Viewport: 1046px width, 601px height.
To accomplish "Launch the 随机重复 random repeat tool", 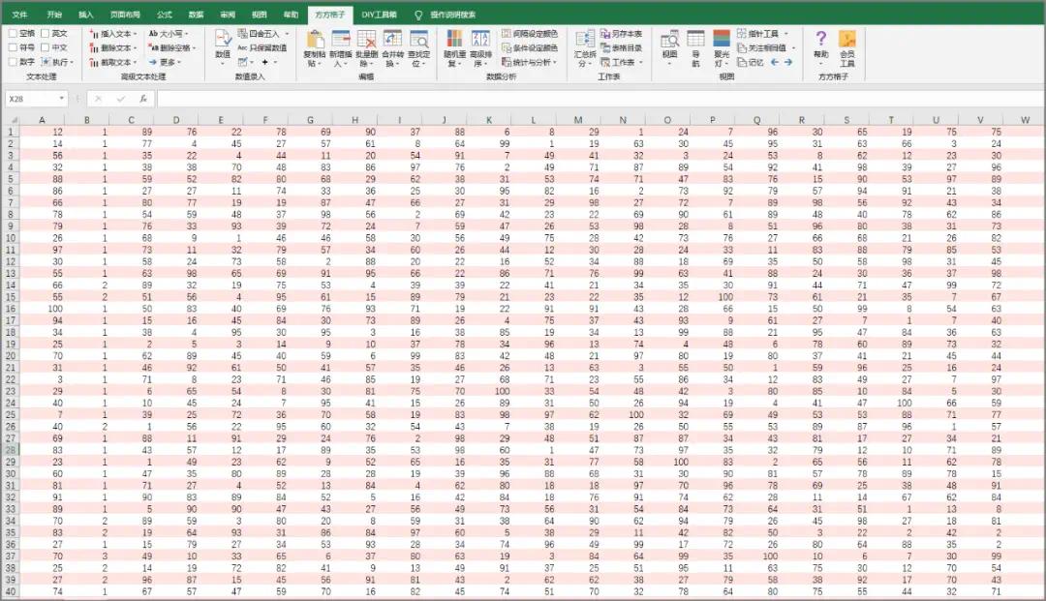I will (x=453, y=46).
